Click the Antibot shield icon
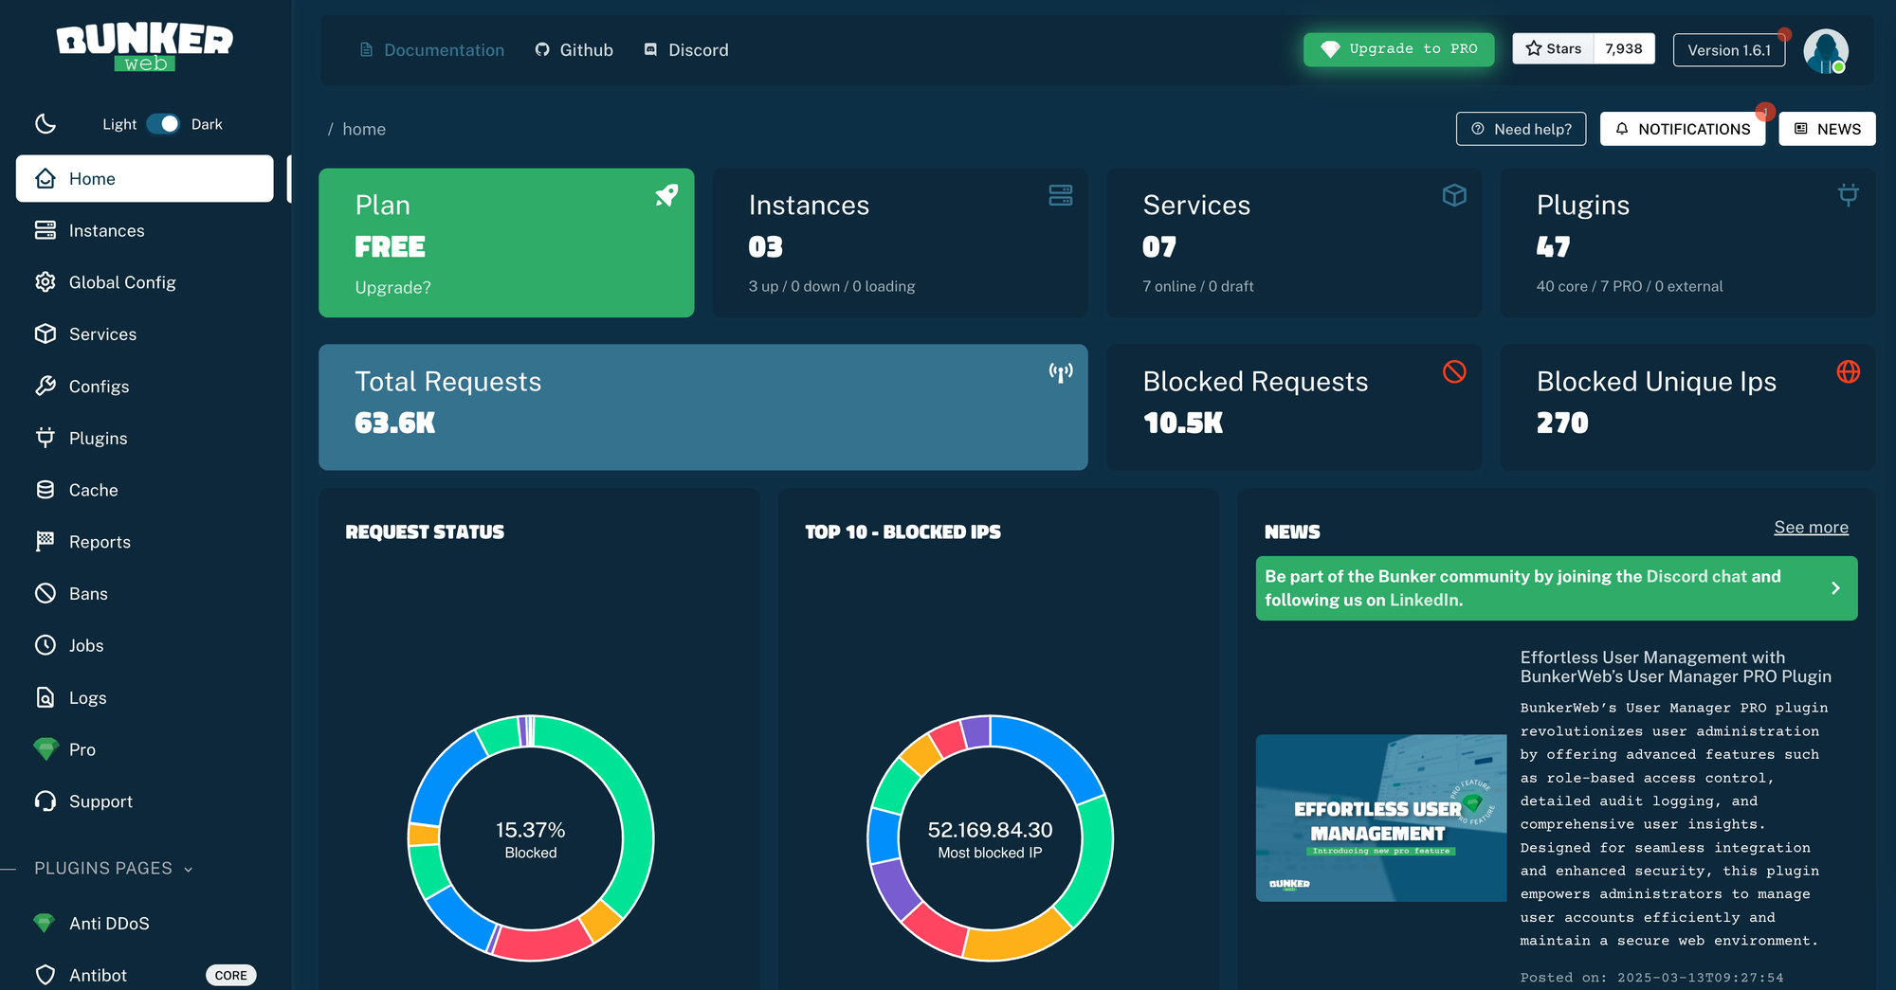Screen dimensions: 1896x990 point(46,975)
